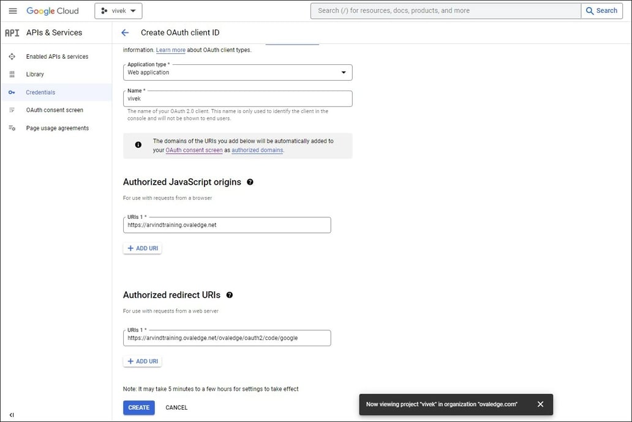Image resolution: width=632 pixels, height=422 pixels.
Task: Click the Search button
Action: (x=602, y=11)
